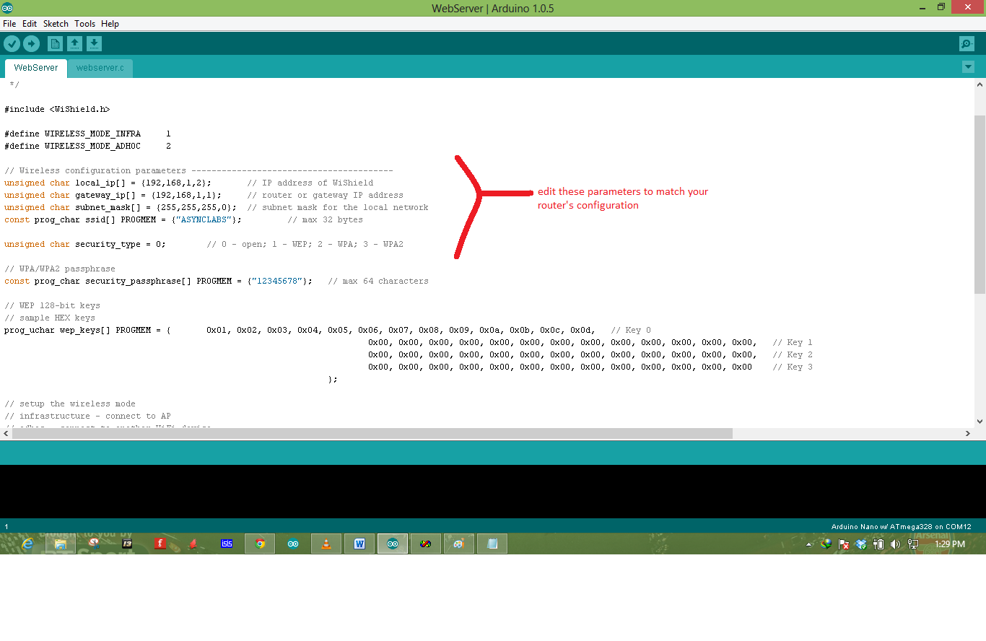The height and width of the screenshot is (641, 986).
Task: Click the 1:29 PM system clock
Action: (950, 544)
